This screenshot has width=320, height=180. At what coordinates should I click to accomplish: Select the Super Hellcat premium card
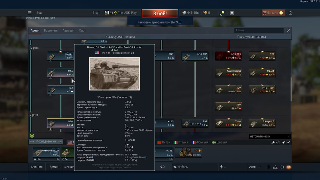tap(228, 73)
